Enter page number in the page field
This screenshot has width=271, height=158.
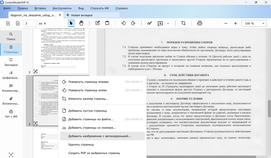(x=30, y=24)
